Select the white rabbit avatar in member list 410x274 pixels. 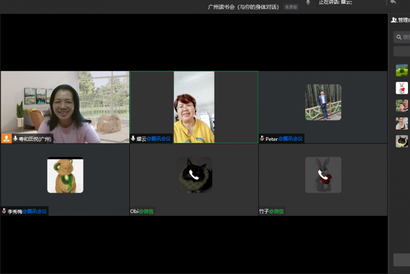pyautogui.click(x=402, y=88)
